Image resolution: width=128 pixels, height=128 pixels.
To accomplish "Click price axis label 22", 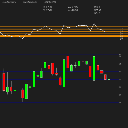I will 120,102.
